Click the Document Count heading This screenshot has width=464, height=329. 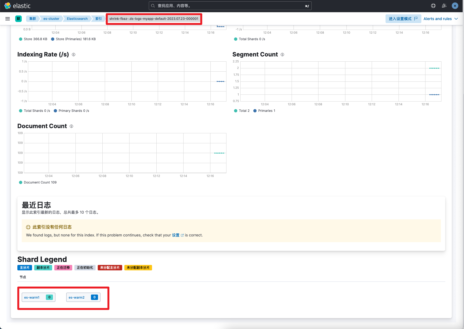42,126
